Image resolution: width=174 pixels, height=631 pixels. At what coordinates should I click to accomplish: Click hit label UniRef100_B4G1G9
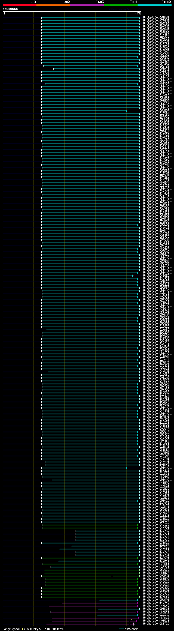click(156, 45)
